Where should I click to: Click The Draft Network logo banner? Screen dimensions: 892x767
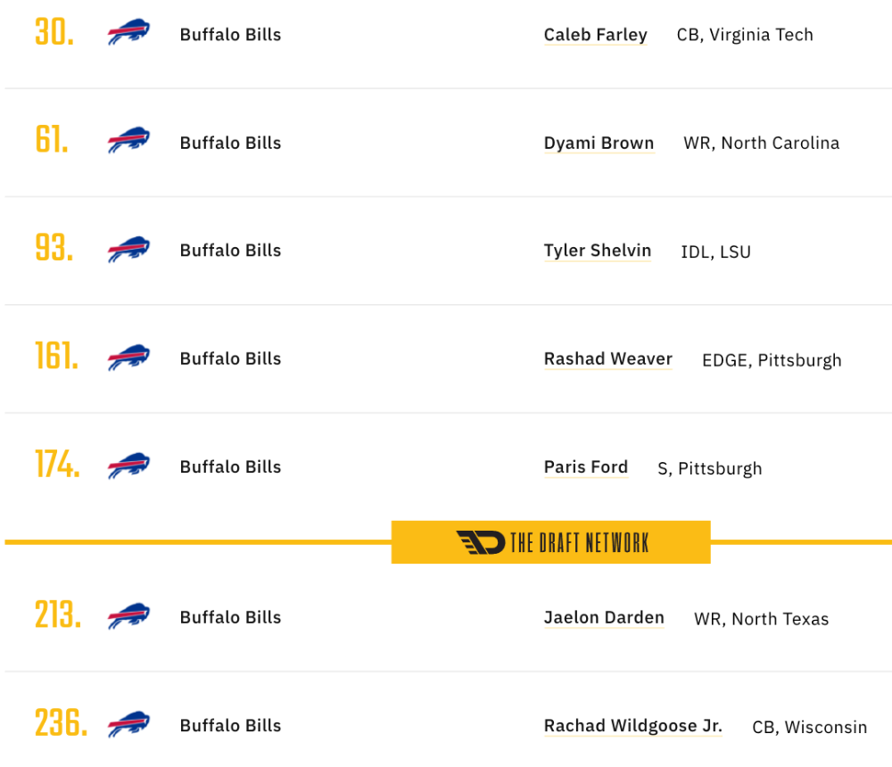tap(550, 542)
